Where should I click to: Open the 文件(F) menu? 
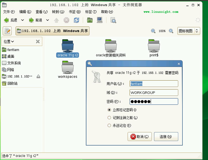(9, 12)
